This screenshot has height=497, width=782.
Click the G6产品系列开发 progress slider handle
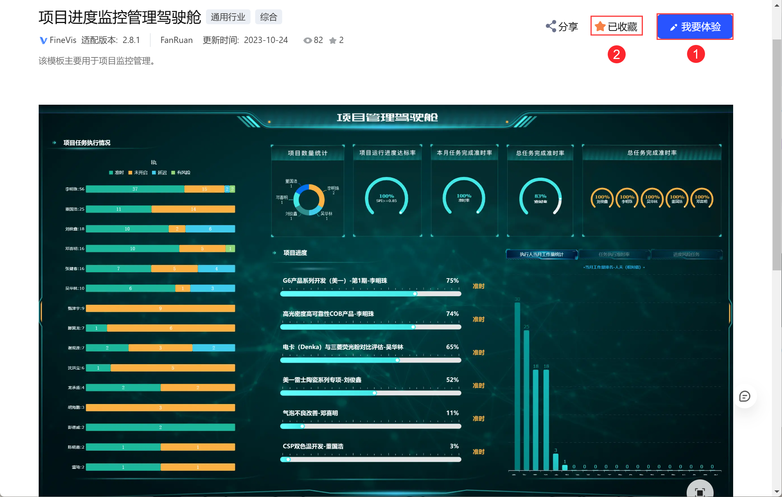(x=415, y=294)
